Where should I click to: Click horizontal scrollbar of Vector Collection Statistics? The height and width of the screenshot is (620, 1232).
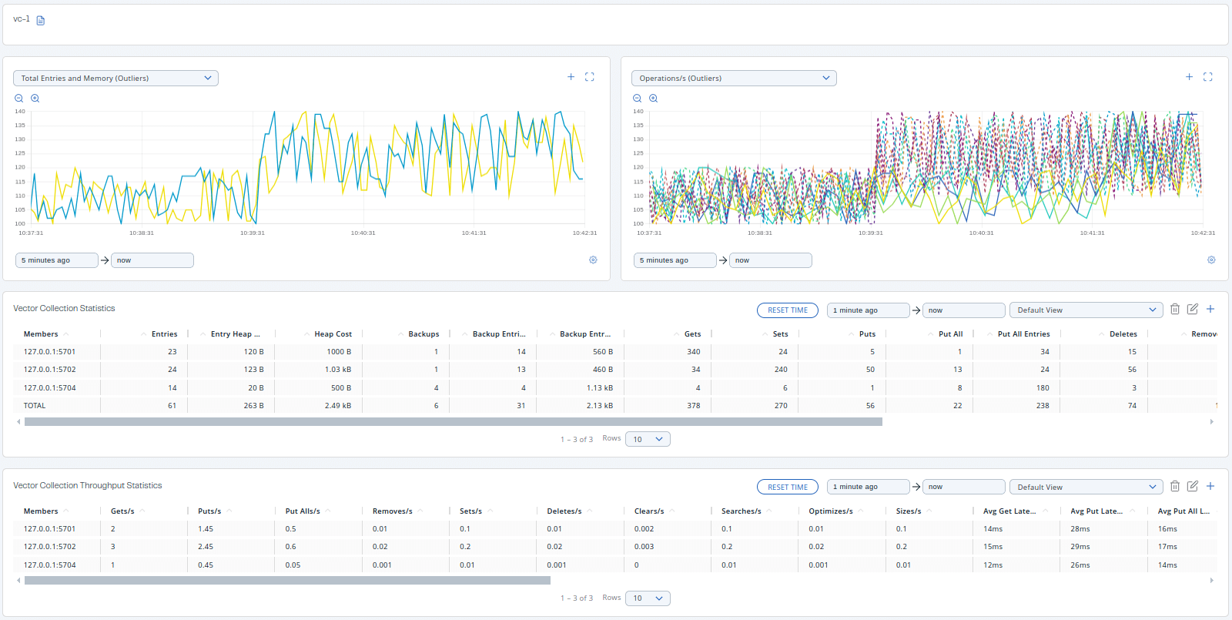click(x=453, y=422)
